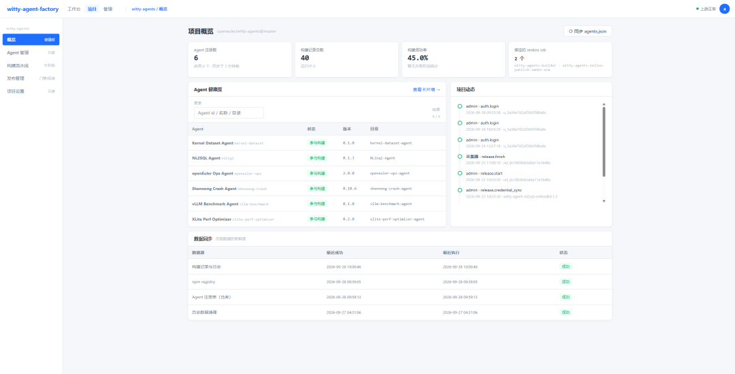Click the scroll-up arrow in 项目动态
This screenshot has height=374, width=735.
pos(604,104)
